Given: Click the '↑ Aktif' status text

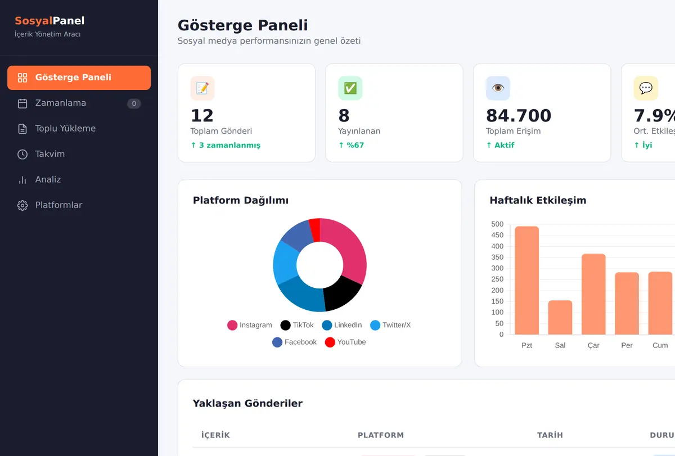Looking at the screenshot, I should tap(500, 145).
